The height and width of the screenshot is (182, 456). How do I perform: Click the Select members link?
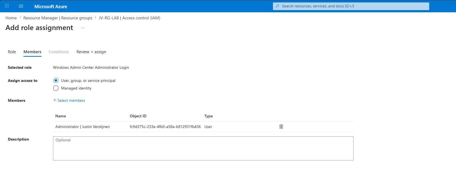[71, 100]
